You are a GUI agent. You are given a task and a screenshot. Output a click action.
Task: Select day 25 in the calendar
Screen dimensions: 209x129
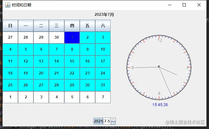pyautogui.click(x=10, y=85)
